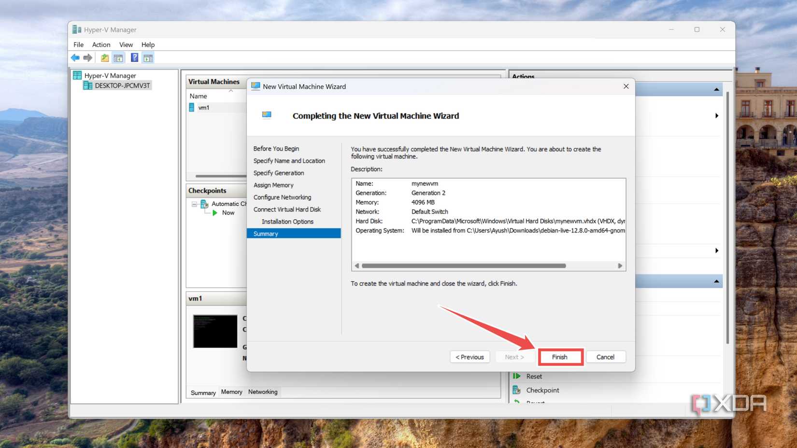Open the Action menu
Image resolution: width=797 pixels, height=448 pixels.
click(101, 44)
